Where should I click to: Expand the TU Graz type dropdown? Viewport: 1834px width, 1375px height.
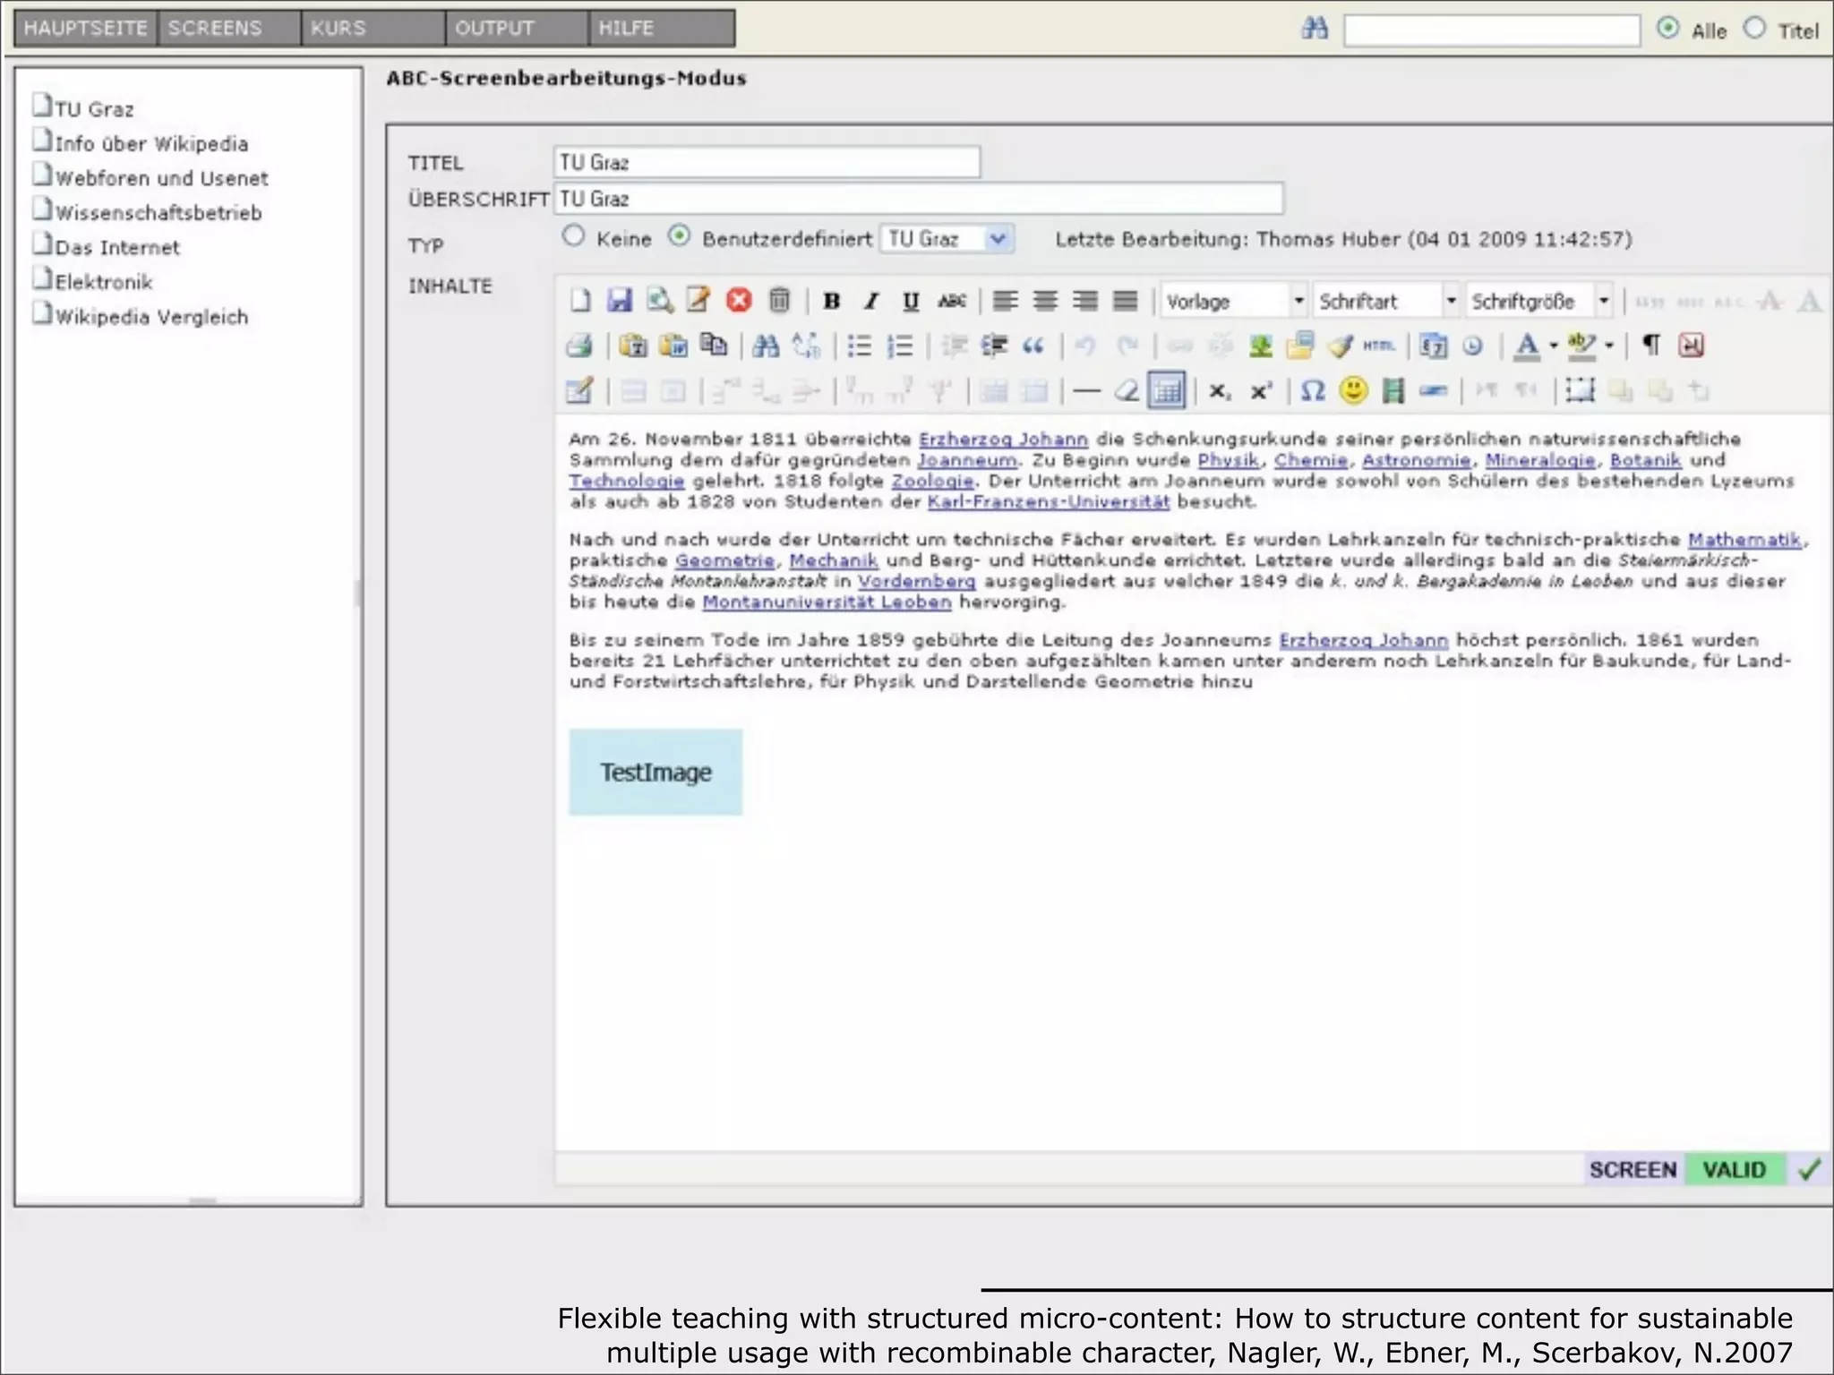(998, 239)
